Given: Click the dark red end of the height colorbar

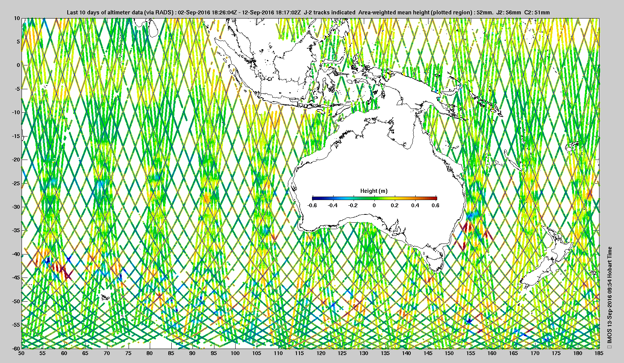Looking at the screenshot, I should 435,198.
